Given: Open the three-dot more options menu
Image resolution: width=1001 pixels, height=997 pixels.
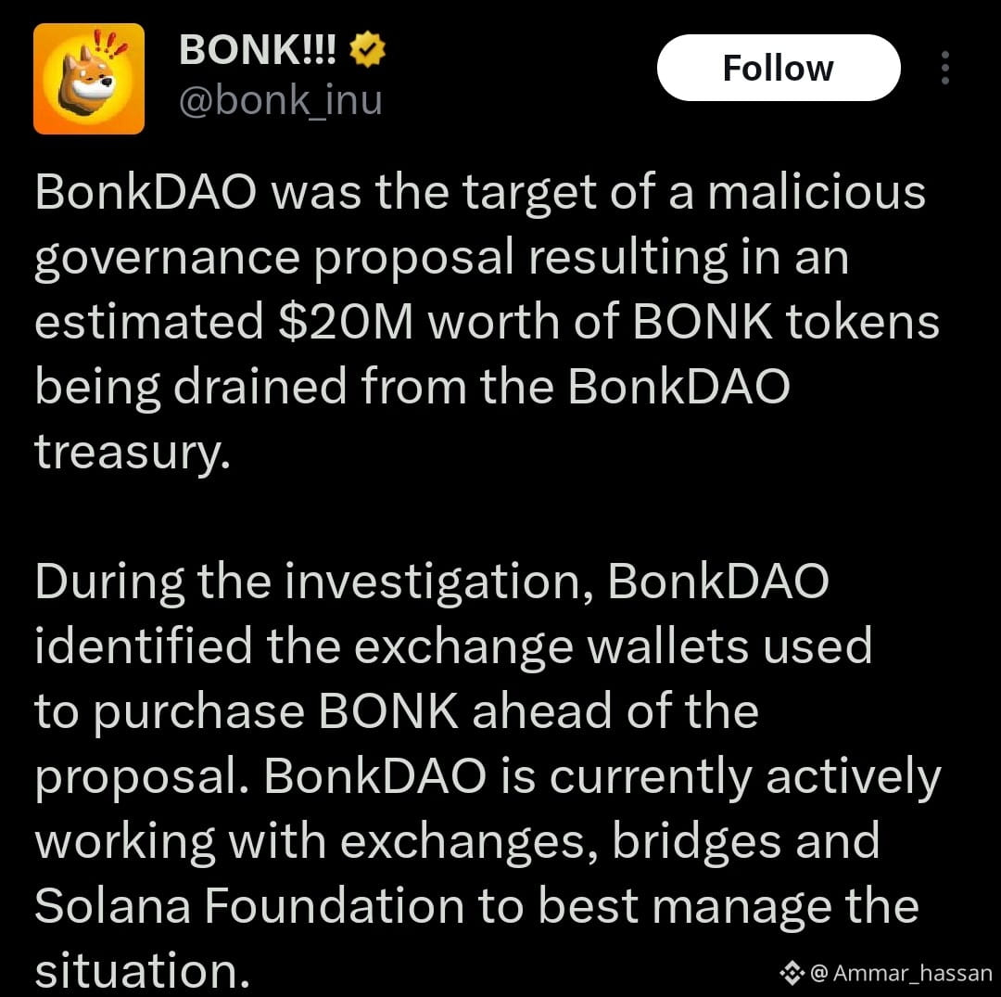Looking at the screenshot, I should click(944, 68).
